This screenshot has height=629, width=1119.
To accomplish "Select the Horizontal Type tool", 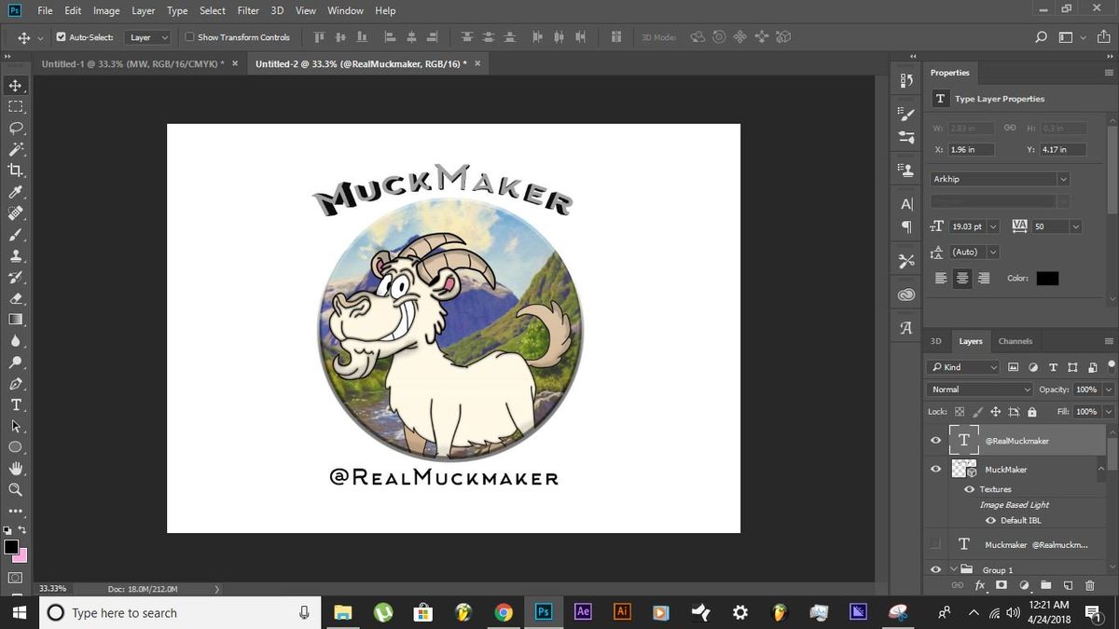I will pyautogui.click(x=16, y=404).
